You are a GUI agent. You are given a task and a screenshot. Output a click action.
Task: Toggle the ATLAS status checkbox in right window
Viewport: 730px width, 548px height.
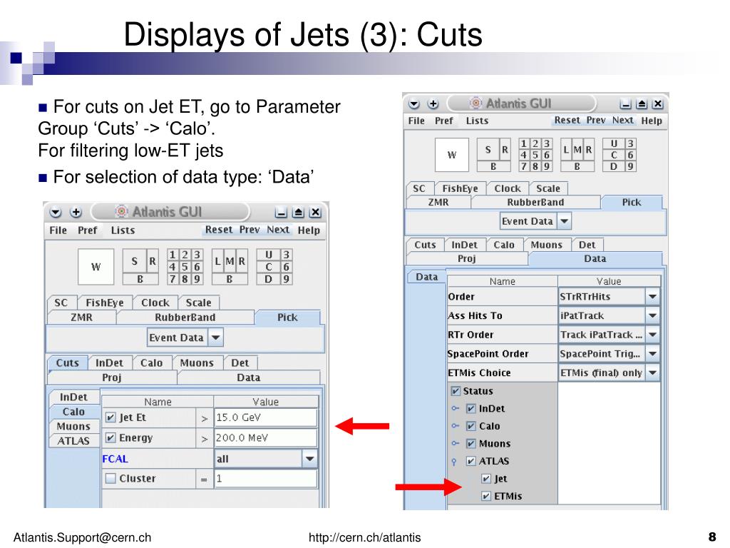click(x=471, y=461)
